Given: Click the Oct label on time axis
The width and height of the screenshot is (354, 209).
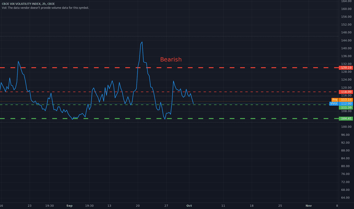Looking at the screenshot, I should [x=189, y=206].
